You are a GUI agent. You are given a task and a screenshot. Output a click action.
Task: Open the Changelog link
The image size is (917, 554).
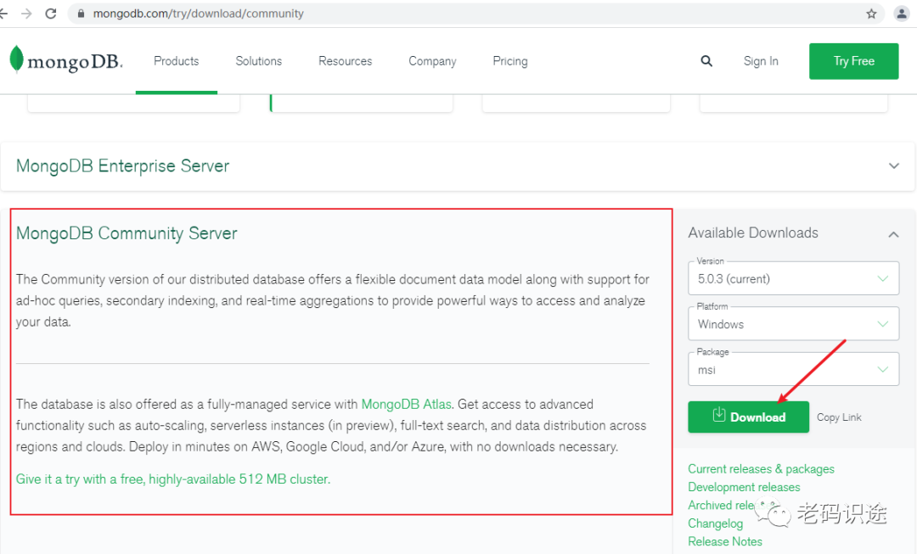pos(715,523)
